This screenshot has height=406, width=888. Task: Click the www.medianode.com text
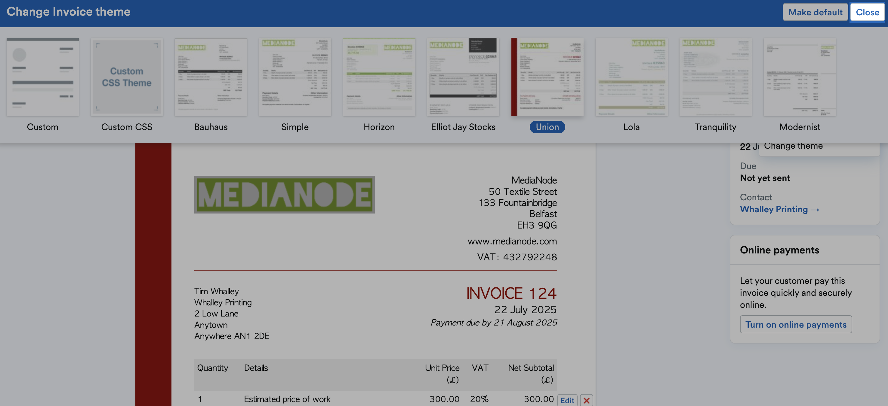(x=512, y=241)
